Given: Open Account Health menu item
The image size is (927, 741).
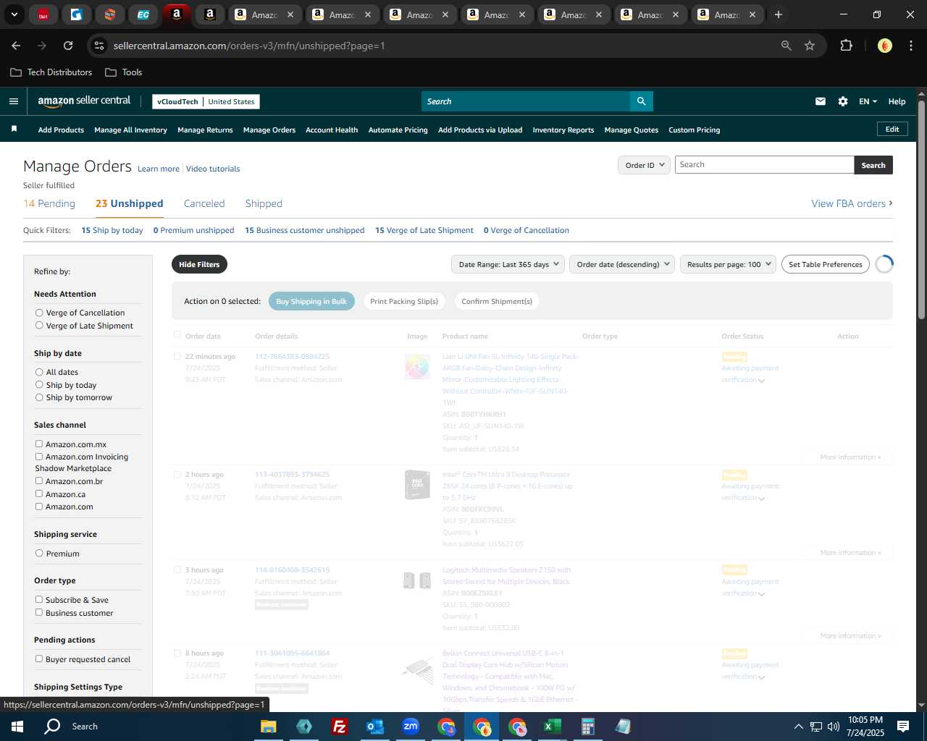Looking at the screenshot, I should click(x=332, y=130).
